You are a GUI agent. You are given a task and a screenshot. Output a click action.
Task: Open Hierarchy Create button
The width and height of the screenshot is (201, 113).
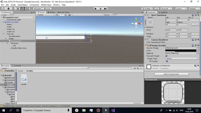[5, 15]
